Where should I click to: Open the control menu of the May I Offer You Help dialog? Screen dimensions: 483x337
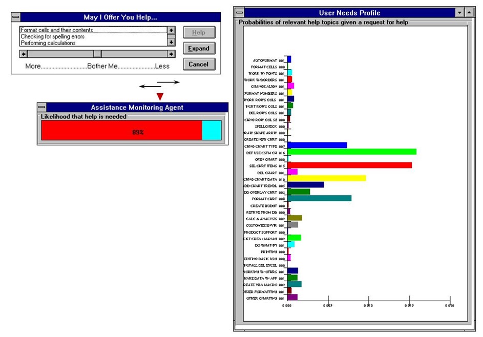pyautogui.click(x=16, y=18)
